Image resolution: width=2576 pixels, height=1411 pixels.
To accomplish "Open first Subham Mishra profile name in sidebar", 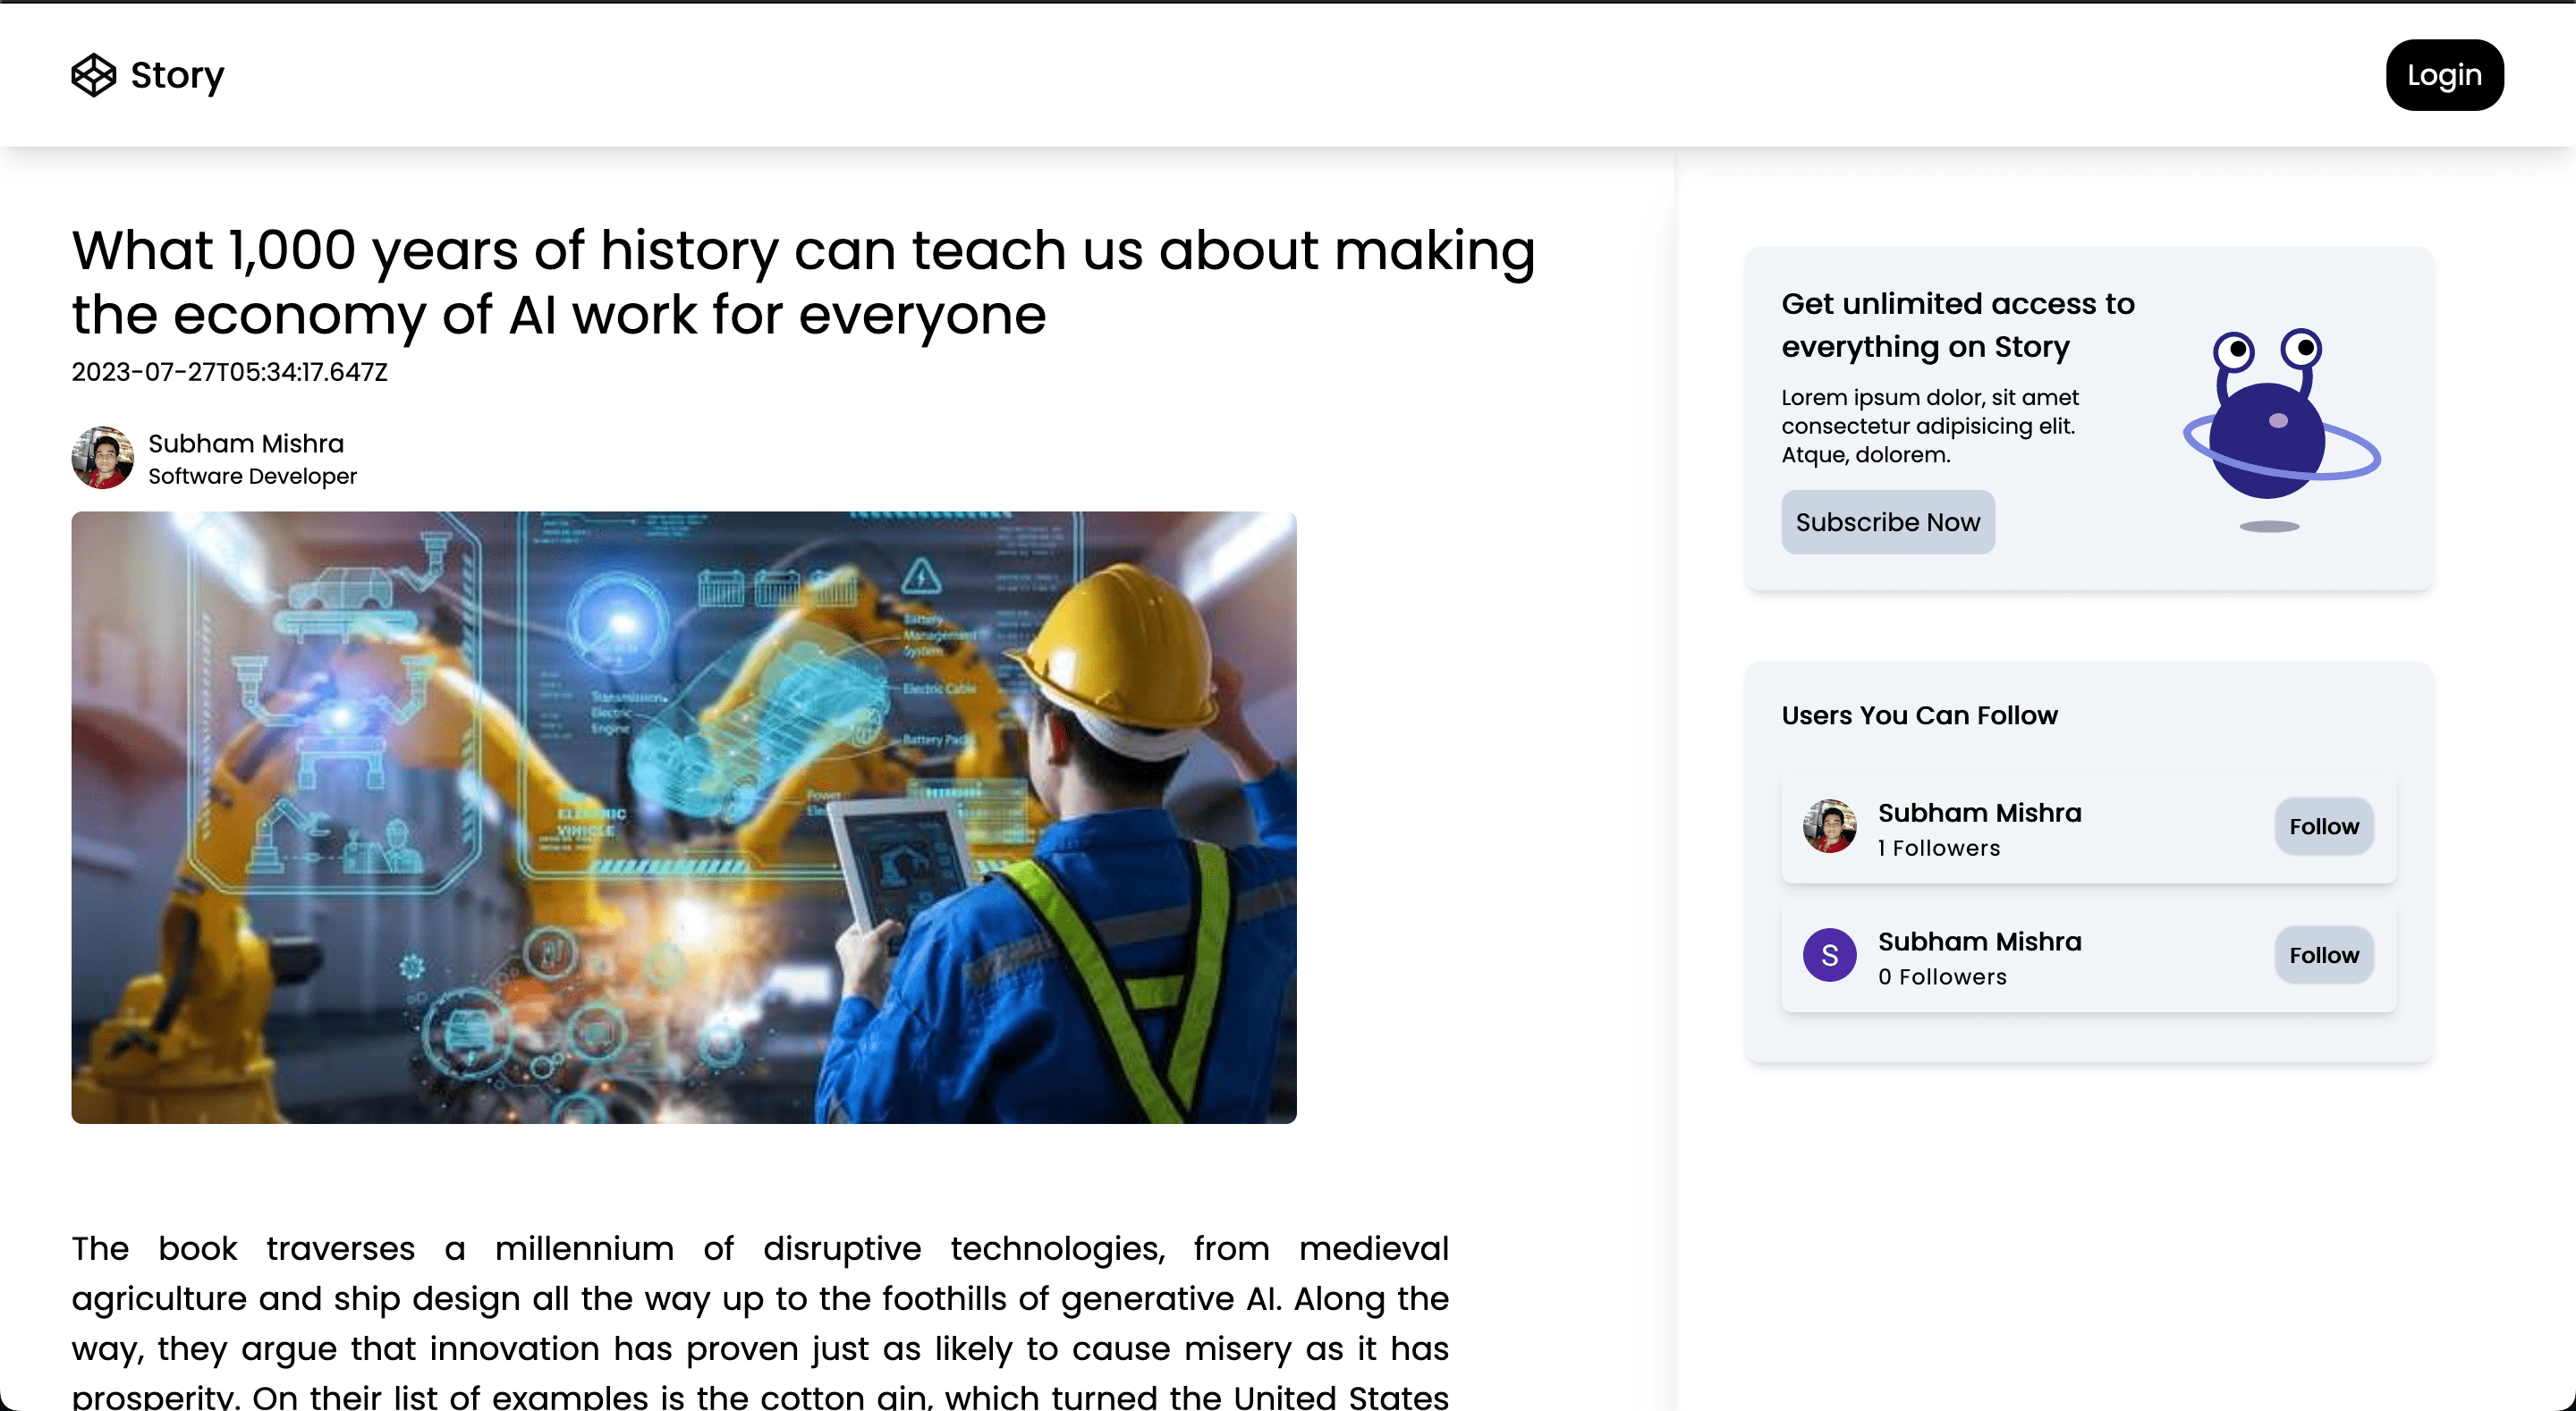I will click(1979, 812).
